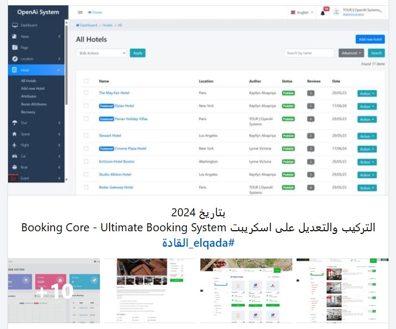The height and width of the screenshot is (329, 396).
Task: Check Parian Holiday Villas row checkbox
Action: [x=86, y=119]
